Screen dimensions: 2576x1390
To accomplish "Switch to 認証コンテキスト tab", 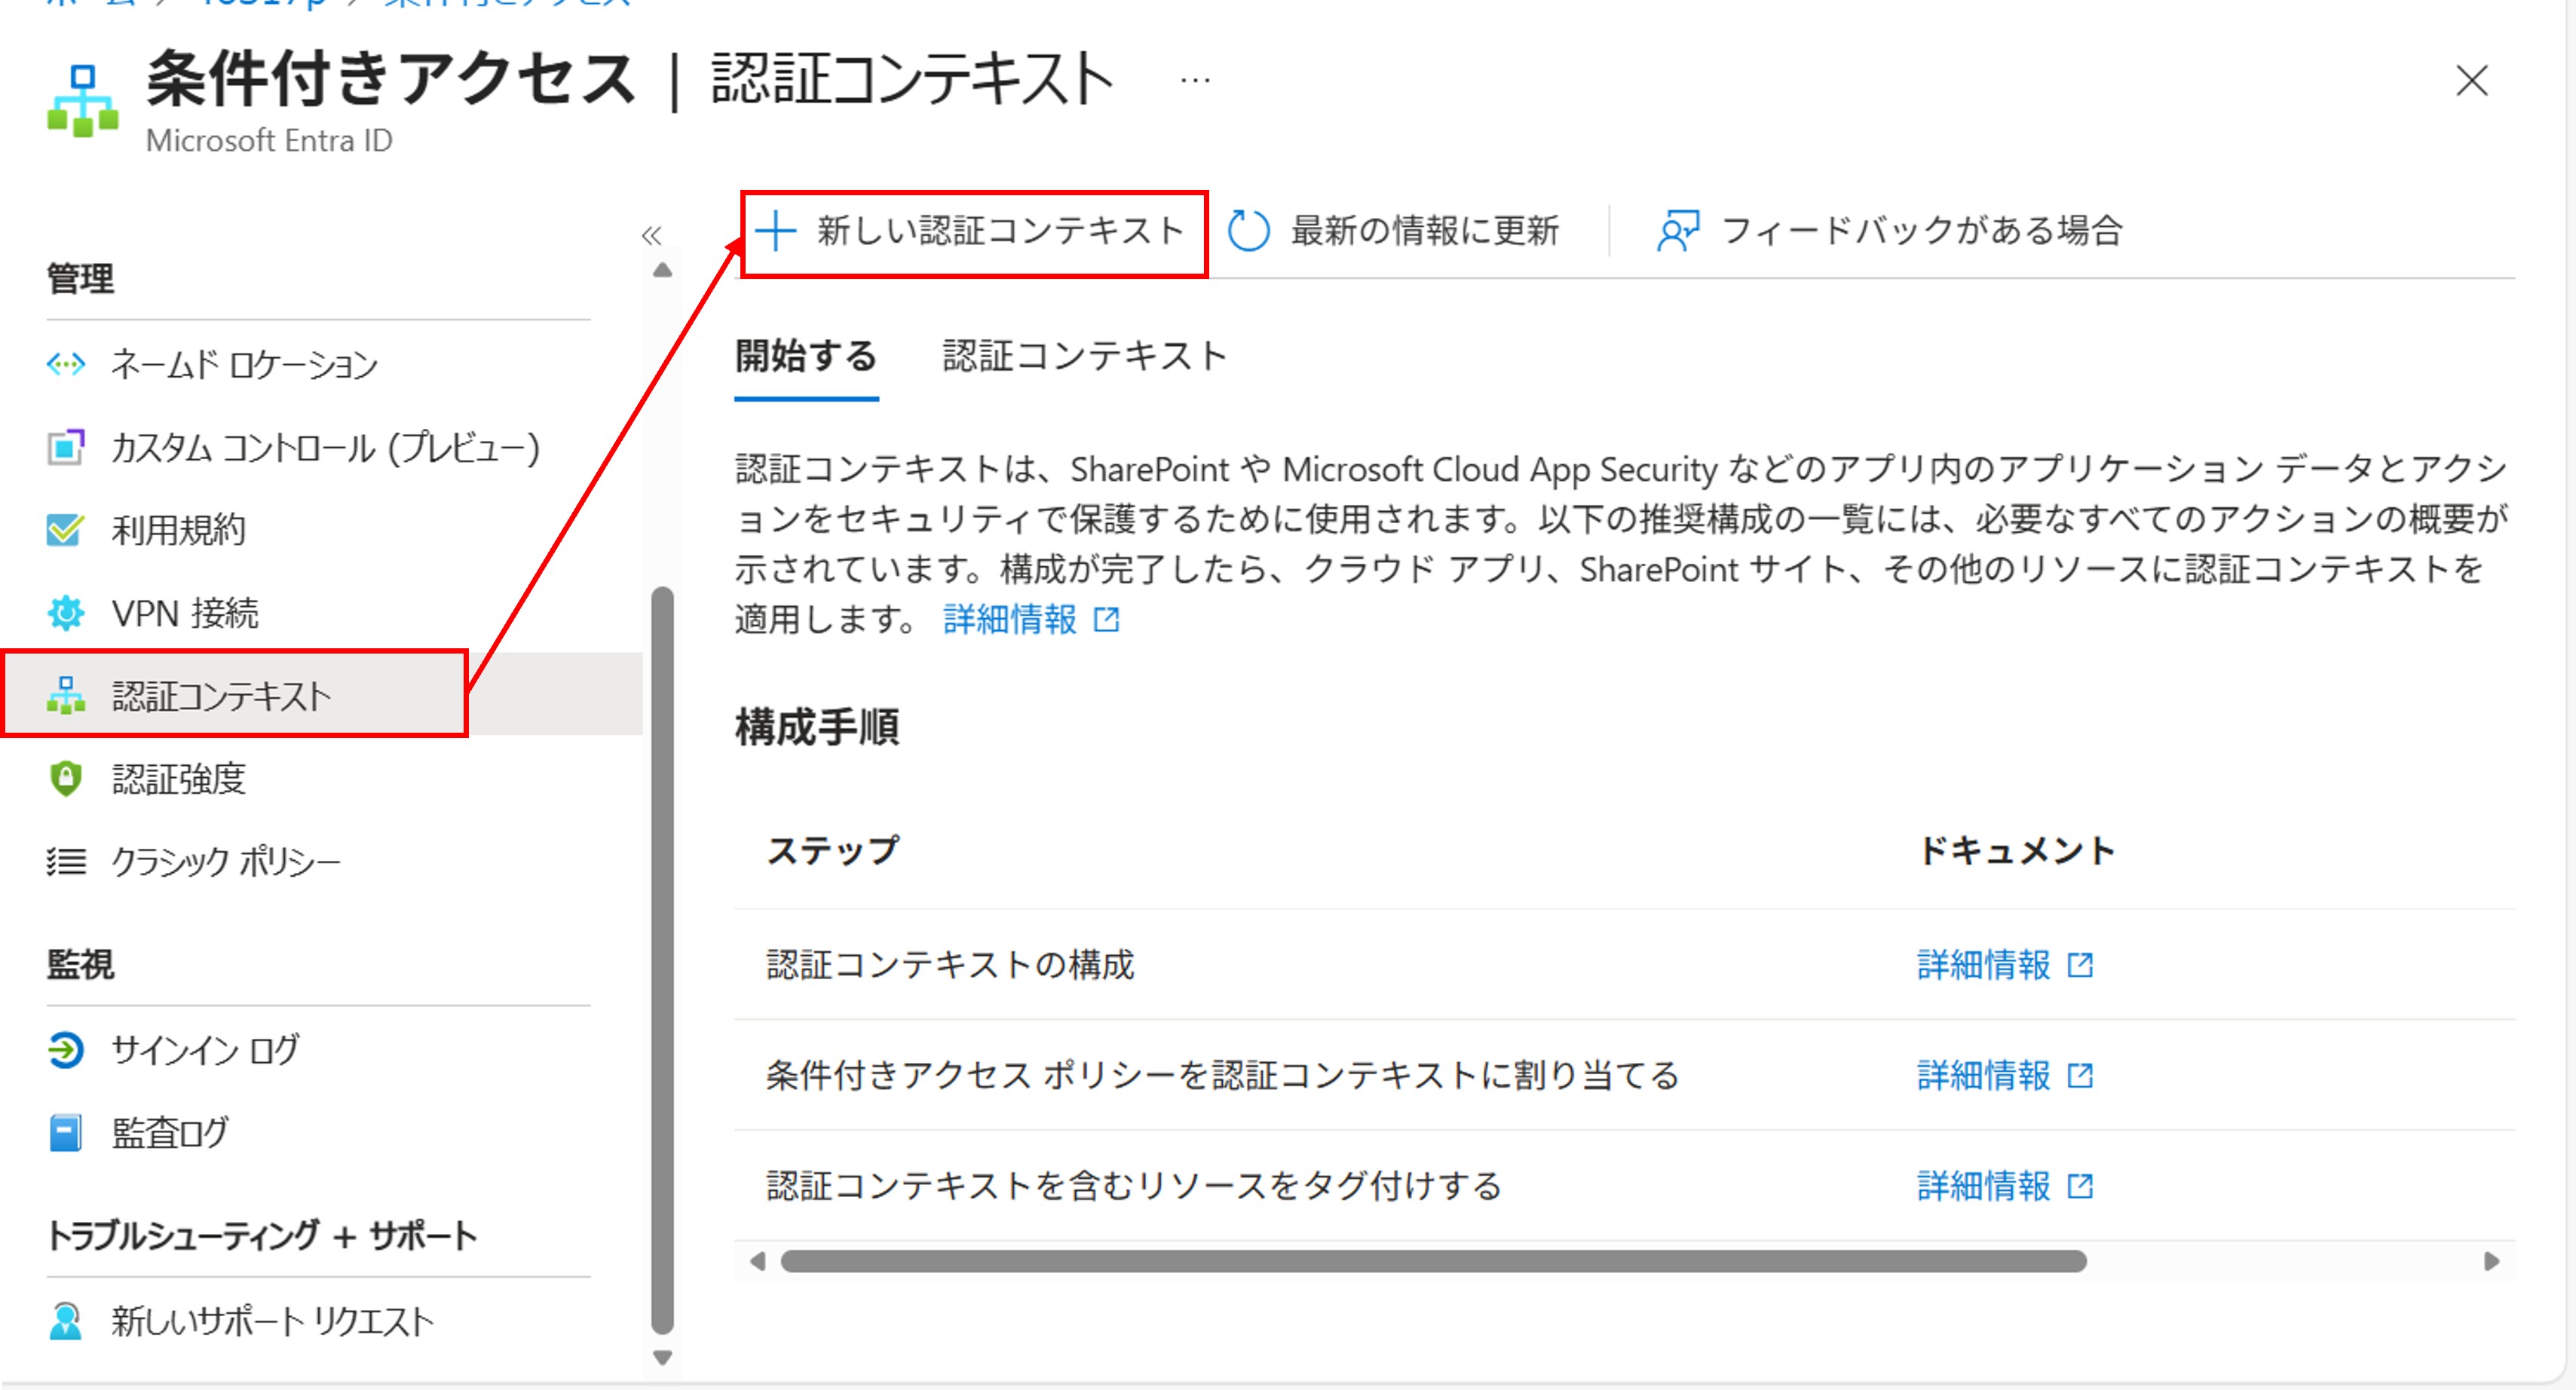I will 1084,356.
